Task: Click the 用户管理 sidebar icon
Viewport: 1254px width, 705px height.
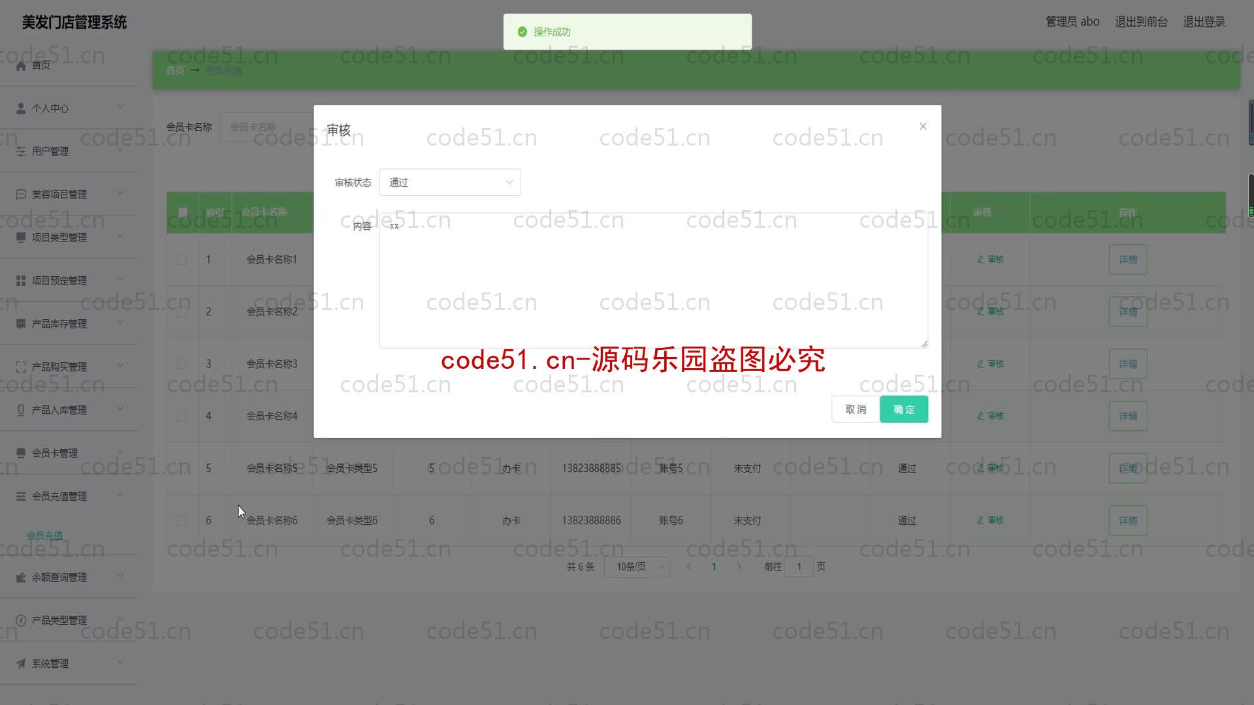Action: tap(21, 151)
